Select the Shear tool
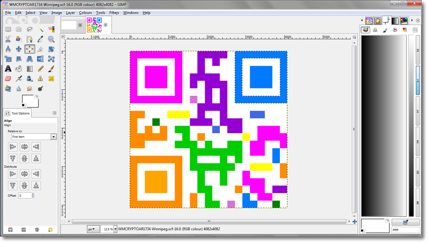Viewport: 428px width, 243px height. click(19, 59)
